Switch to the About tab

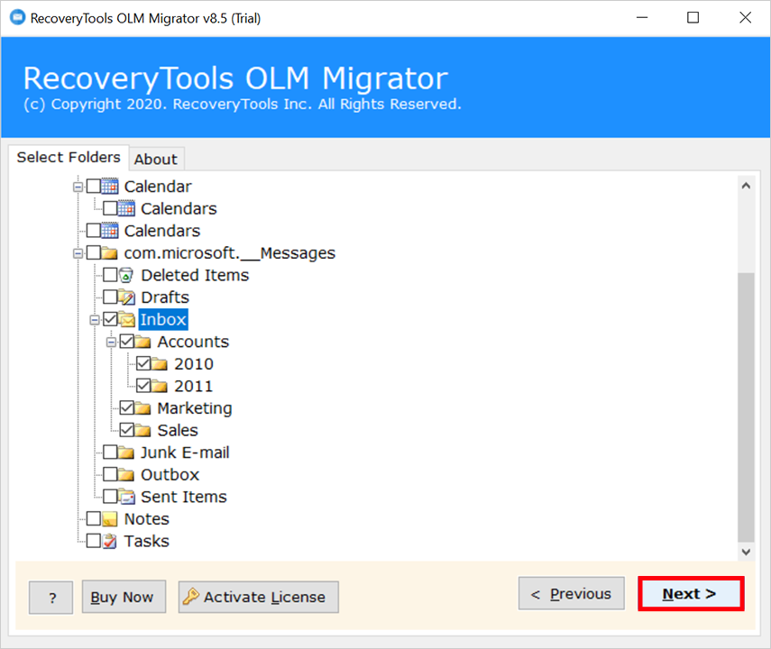coord(156,160)
